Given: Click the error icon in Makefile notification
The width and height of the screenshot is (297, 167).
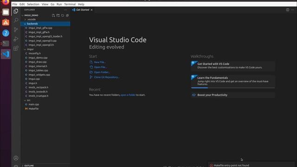Looking at the screenshot, I should coord(212,165).
